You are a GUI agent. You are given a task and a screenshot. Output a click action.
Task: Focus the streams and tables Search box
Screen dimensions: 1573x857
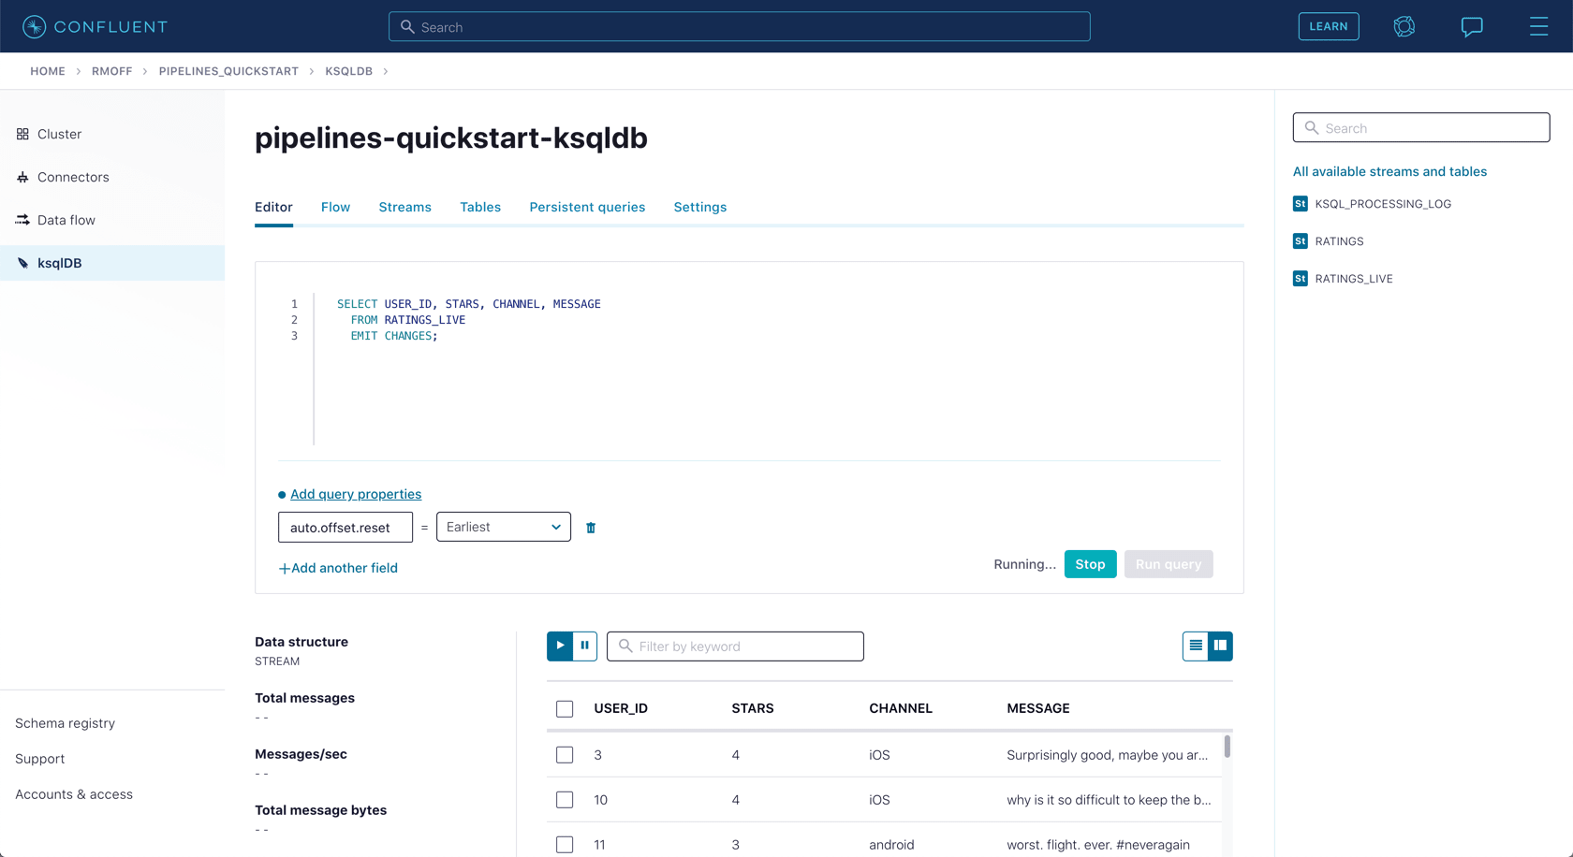coord(1421,128)
